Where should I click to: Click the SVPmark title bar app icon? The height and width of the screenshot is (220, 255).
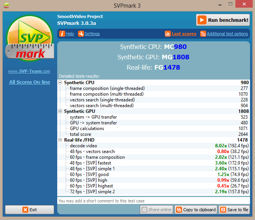[x=7, y=5]
